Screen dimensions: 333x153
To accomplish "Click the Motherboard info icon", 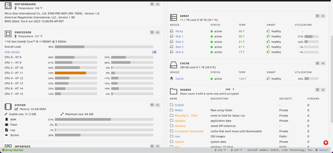I will [152, 4].
